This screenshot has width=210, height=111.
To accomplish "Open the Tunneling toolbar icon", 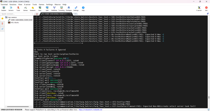I will pyautogui.click(x=61, y=9).
